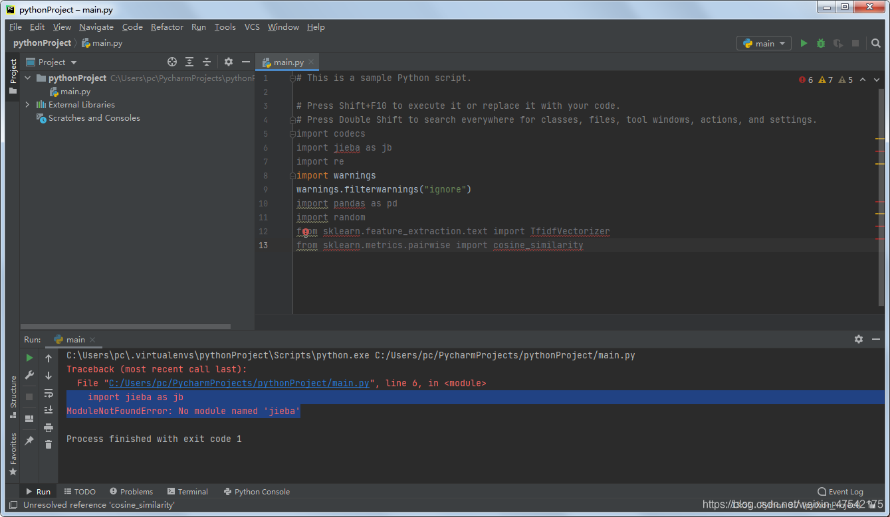890x517 pixels.
Task: Open the Event Log
Action: point(840,492)
